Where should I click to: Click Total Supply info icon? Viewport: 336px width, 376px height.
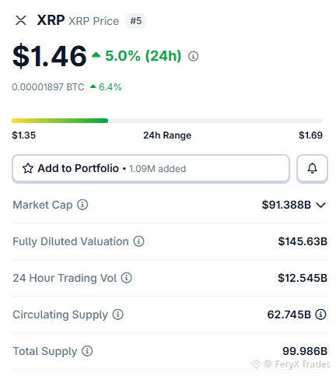tap(87, 351)
